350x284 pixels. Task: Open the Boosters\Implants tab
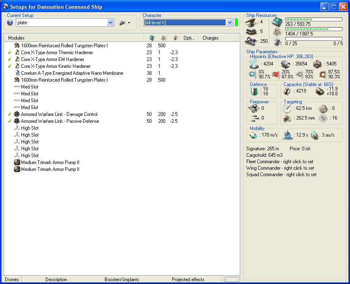(122, 280)
